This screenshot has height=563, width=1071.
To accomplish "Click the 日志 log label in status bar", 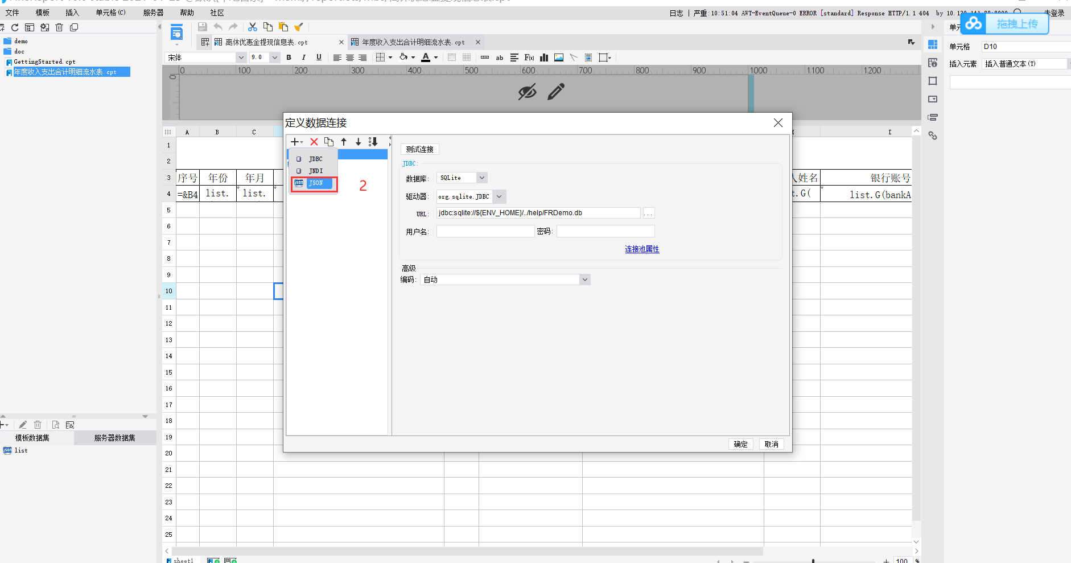I will (x=676, y=13).
